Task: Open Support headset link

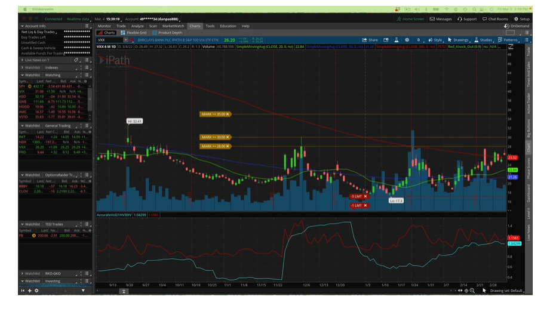Action: (x=467, y=19)
